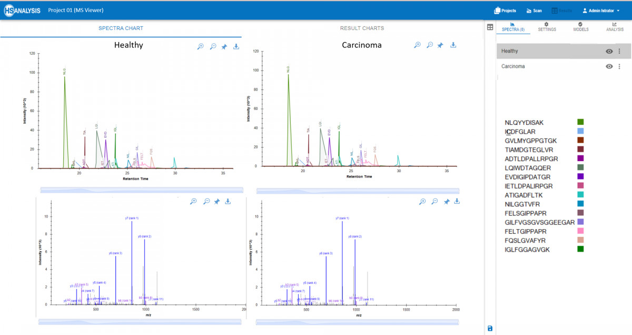Zoom out on the Healthy spectra chart
Screen dimensions: 632x335
tap(213, 46)
